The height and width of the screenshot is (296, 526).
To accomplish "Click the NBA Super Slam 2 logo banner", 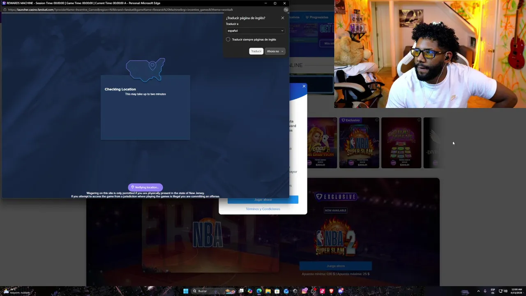I will click(x=336, y=237).
